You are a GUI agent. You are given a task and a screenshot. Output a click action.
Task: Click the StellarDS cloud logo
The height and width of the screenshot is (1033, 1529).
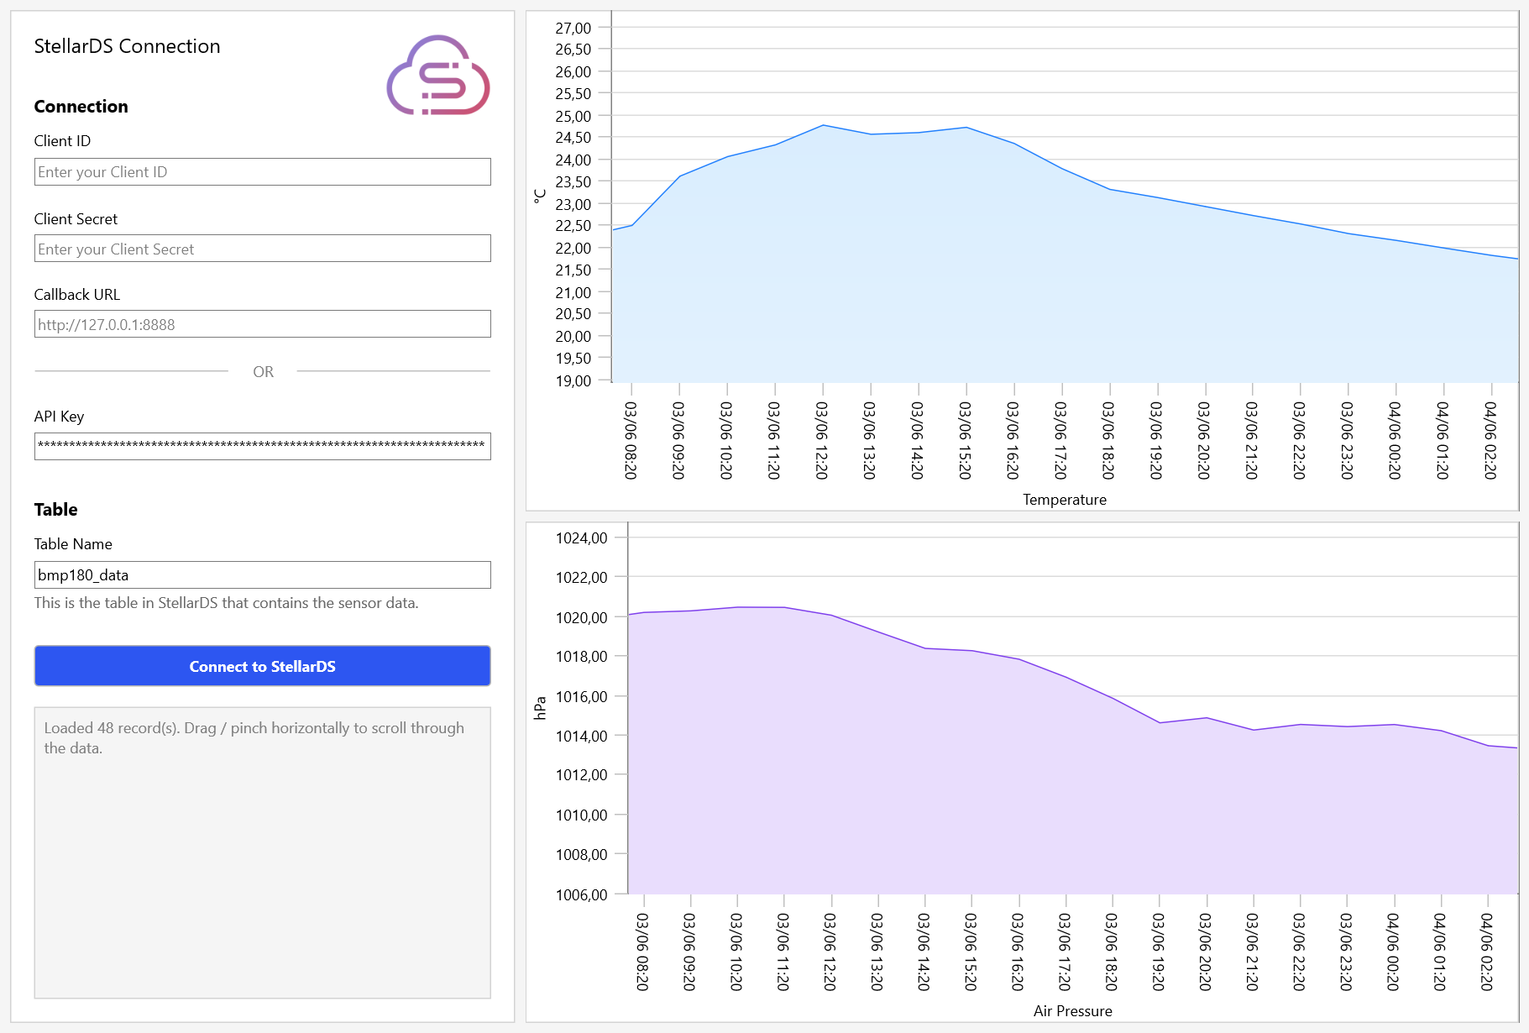click(x=437, y=75)
